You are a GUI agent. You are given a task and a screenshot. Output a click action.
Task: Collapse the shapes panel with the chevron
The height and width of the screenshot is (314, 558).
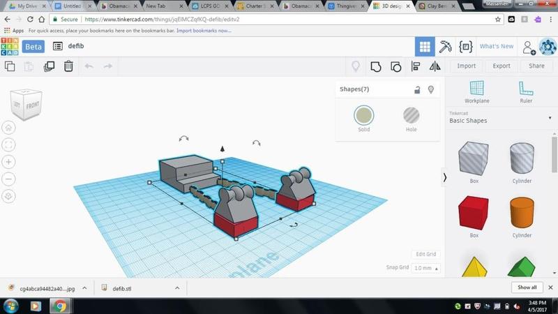445,178
